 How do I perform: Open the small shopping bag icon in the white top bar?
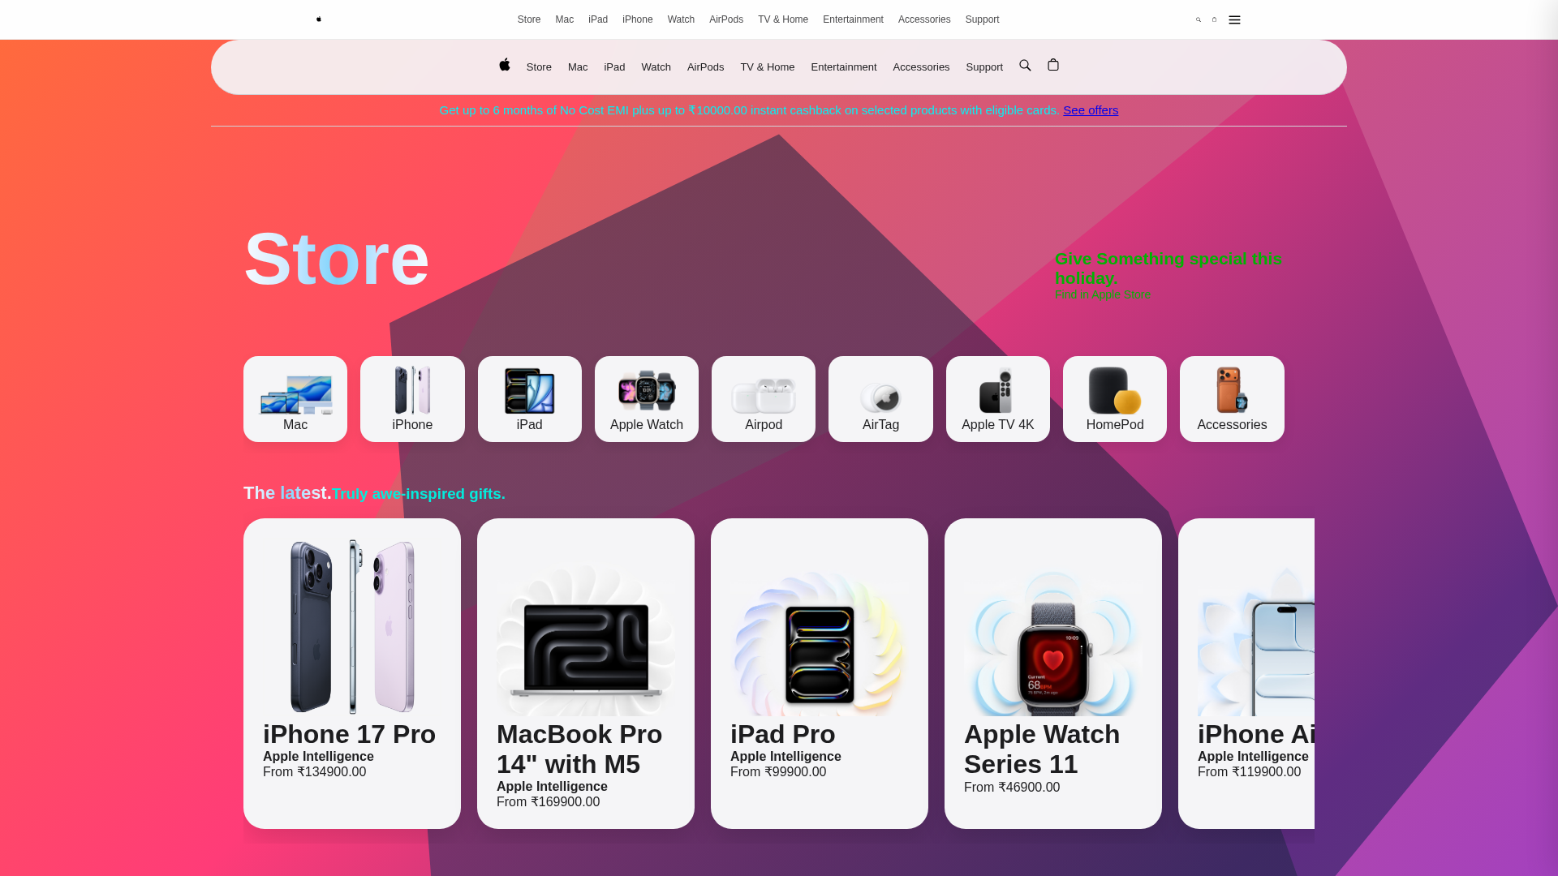click(1215, 19)
